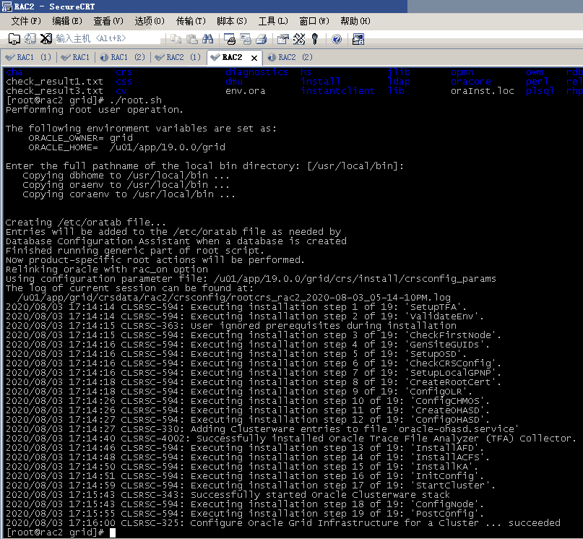Click the 'Creating /etc/oratab file...' line
The image size is (583, 539).
coord(86,223)
